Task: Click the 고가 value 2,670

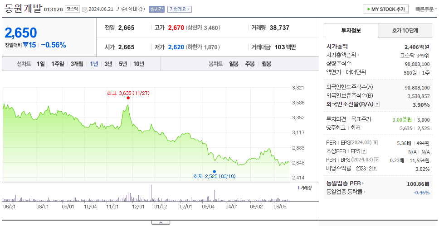Action: pyautogui.click(x=176, y=28)
